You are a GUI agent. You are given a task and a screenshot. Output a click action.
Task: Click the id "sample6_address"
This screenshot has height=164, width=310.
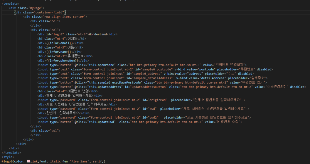tap(147, 74)
